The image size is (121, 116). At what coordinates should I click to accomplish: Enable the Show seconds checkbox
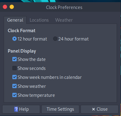click(15, 68)
